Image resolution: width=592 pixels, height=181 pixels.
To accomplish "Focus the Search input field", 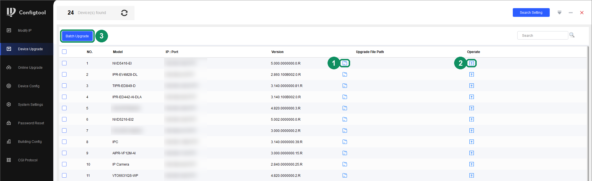I will (542, 35).
